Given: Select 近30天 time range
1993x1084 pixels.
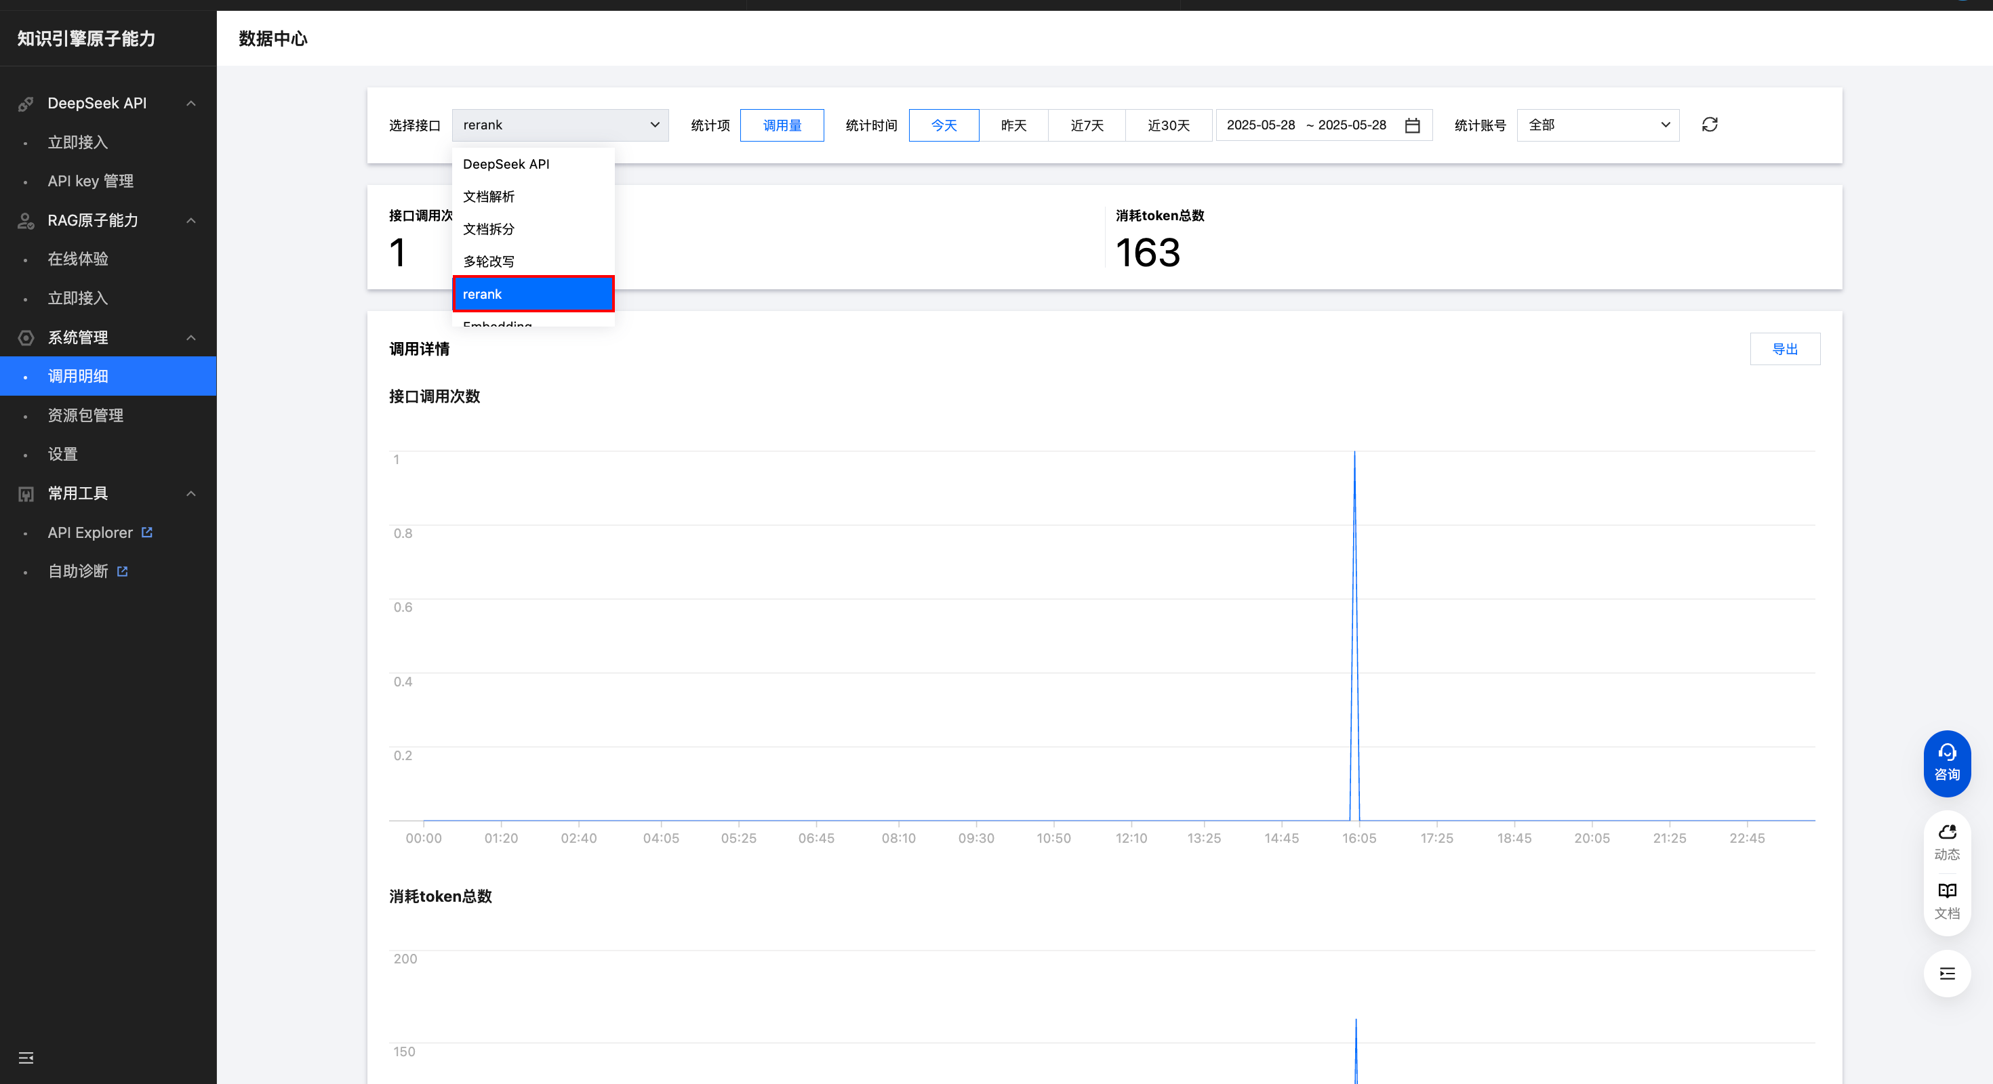Looking at the screenshot, I should pos(1168,125).
